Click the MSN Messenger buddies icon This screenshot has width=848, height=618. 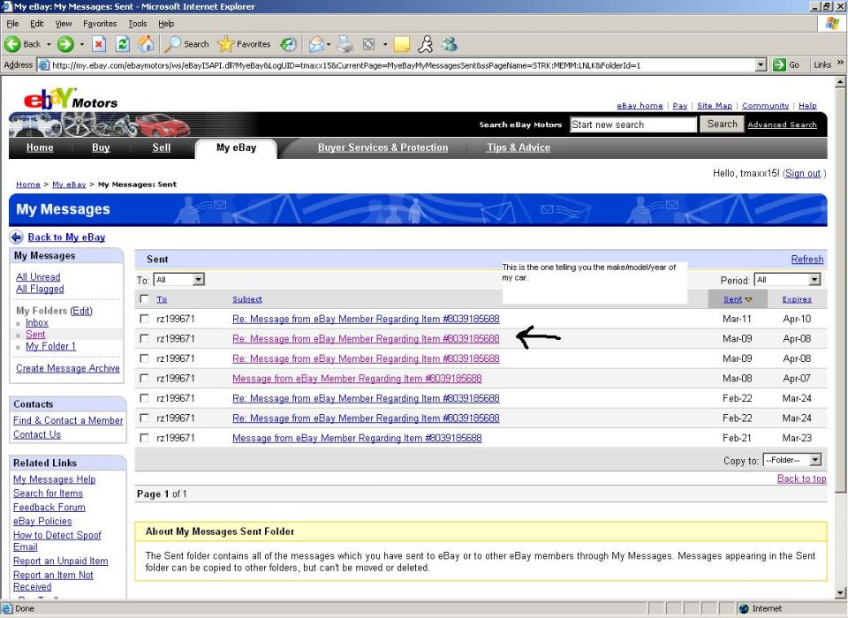click(450, 44)
